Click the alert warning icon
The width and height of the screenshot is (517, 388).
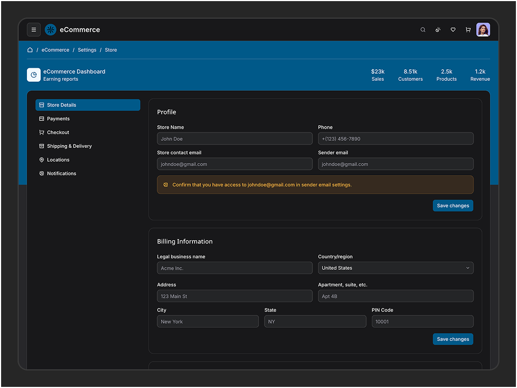166,185
